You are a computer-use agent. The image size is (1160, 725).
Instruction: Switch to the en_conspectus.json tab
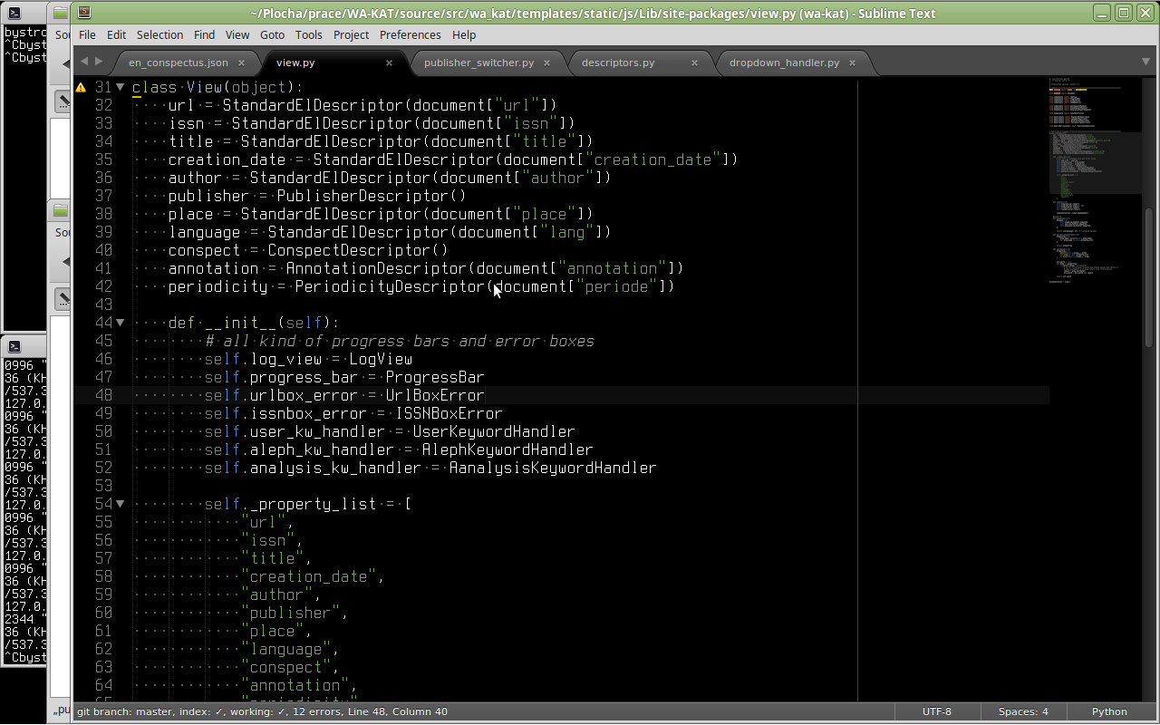pyautogui.click(x=179, y=63)
